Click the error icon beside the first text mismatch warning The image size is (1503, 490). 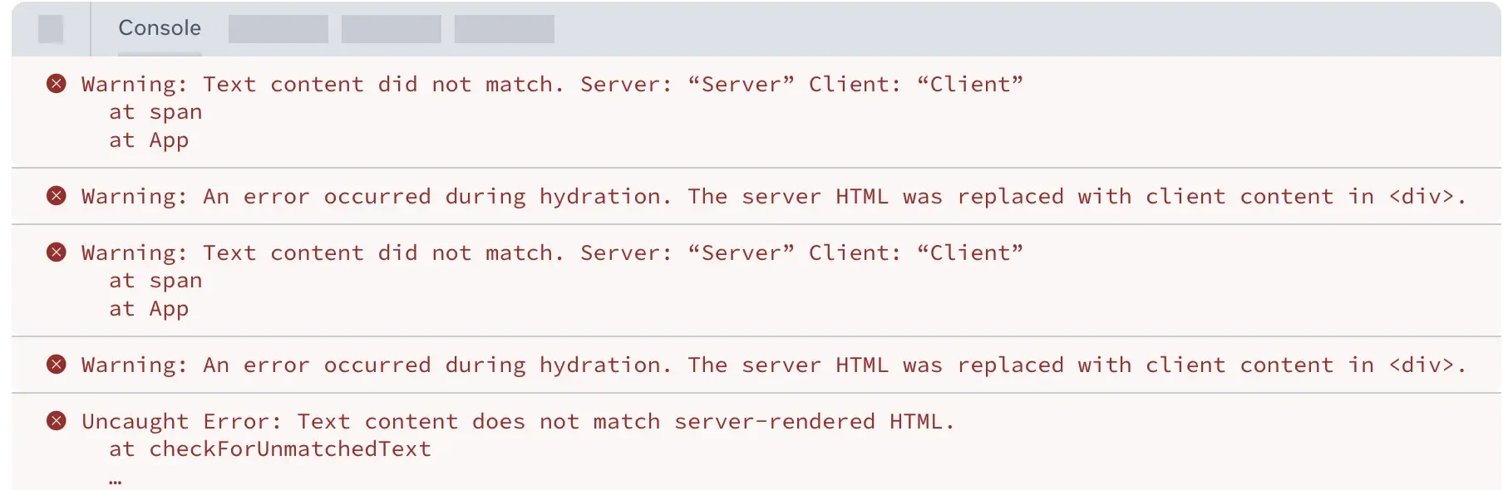(57, 84)
